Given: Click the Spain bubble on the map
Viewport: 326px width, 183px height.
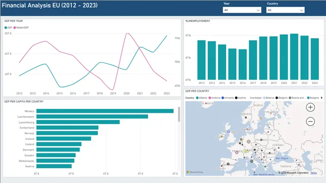Looking at the screenshot, I should click(x=228, y=164).
